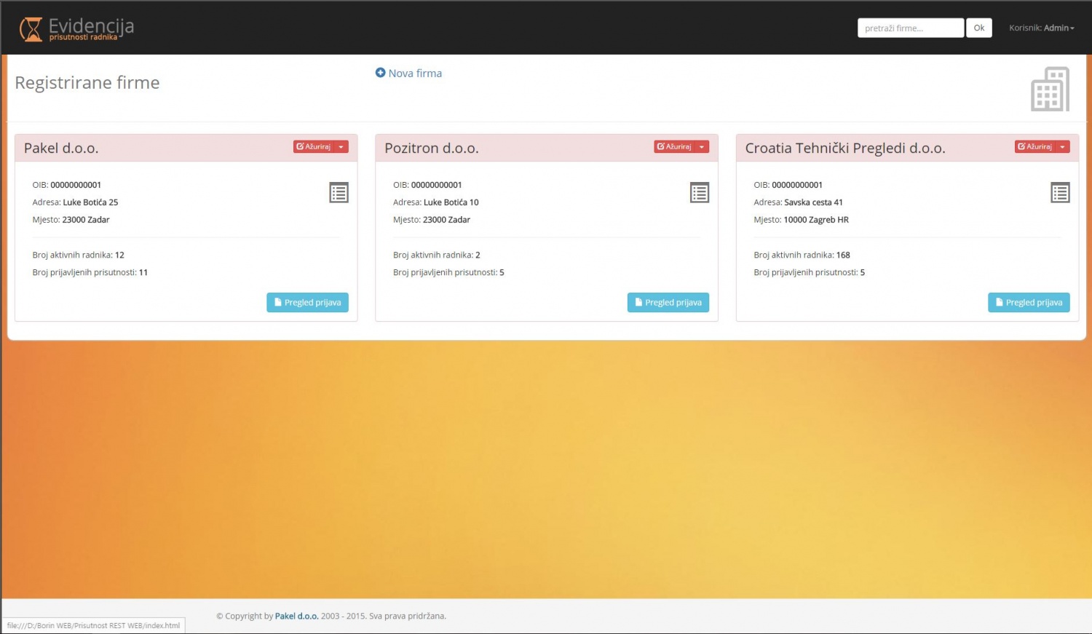The height and width of the screenshot is (634, 1092).
Task: Click address text Luke Botića 25
Action: point(90,202)
